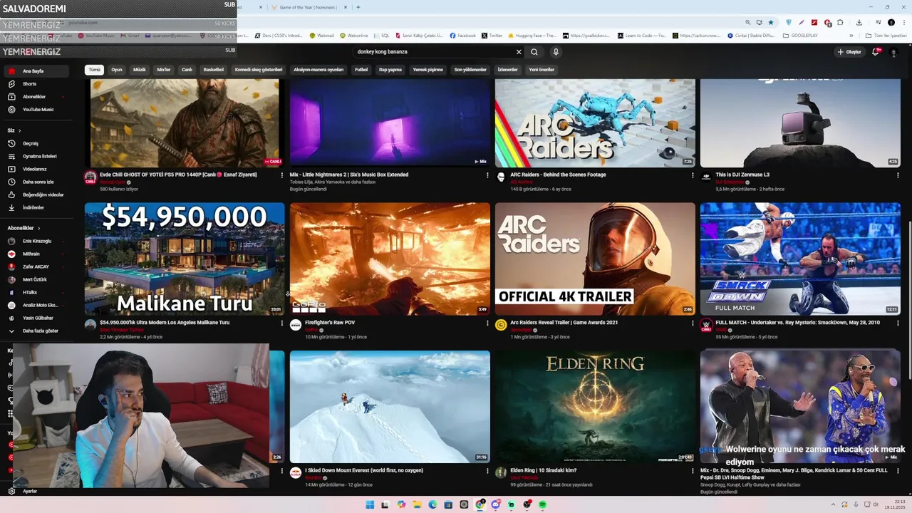Expand the Abonelikler section heading chevron

coord(38,229)
